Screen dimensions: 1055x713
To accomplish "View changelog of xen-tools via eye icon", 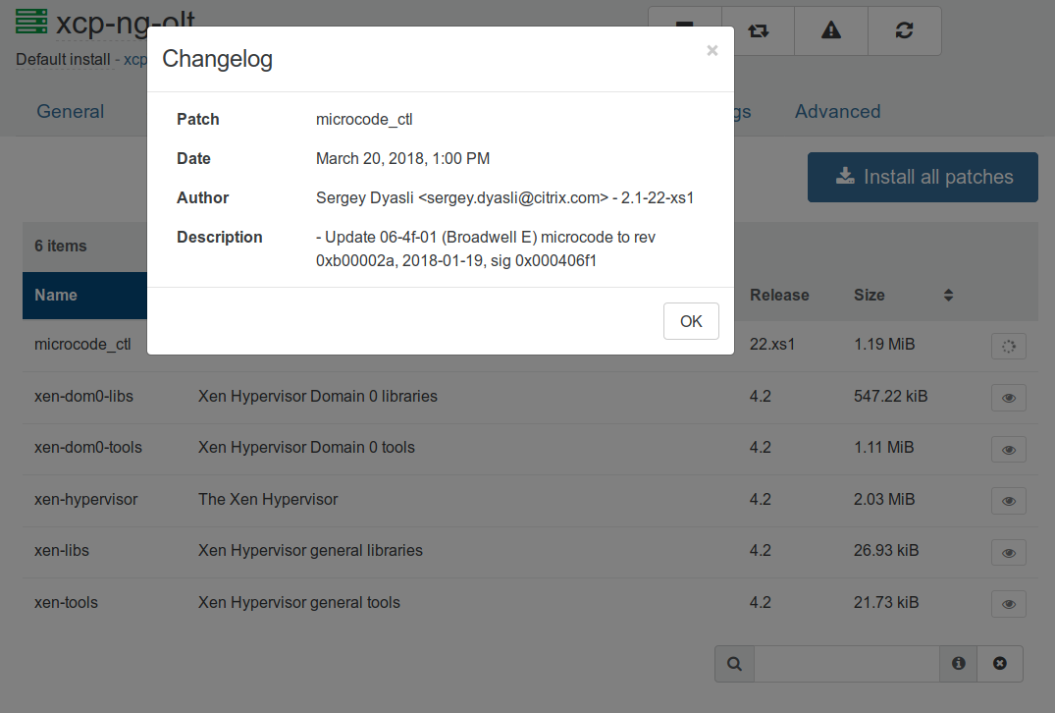I will (x=1009, y=604).
